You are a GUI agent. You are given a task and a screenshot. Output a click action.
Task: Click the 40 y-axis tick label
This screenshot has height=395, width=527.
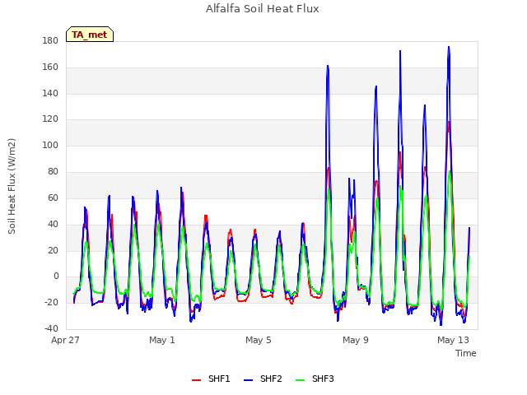click(53, 224)
